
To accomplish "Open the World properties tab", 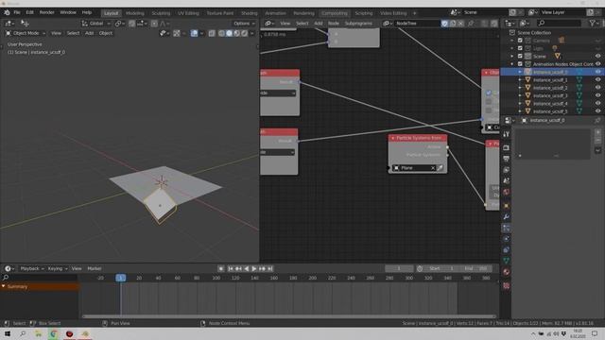I will coord(507,192).
